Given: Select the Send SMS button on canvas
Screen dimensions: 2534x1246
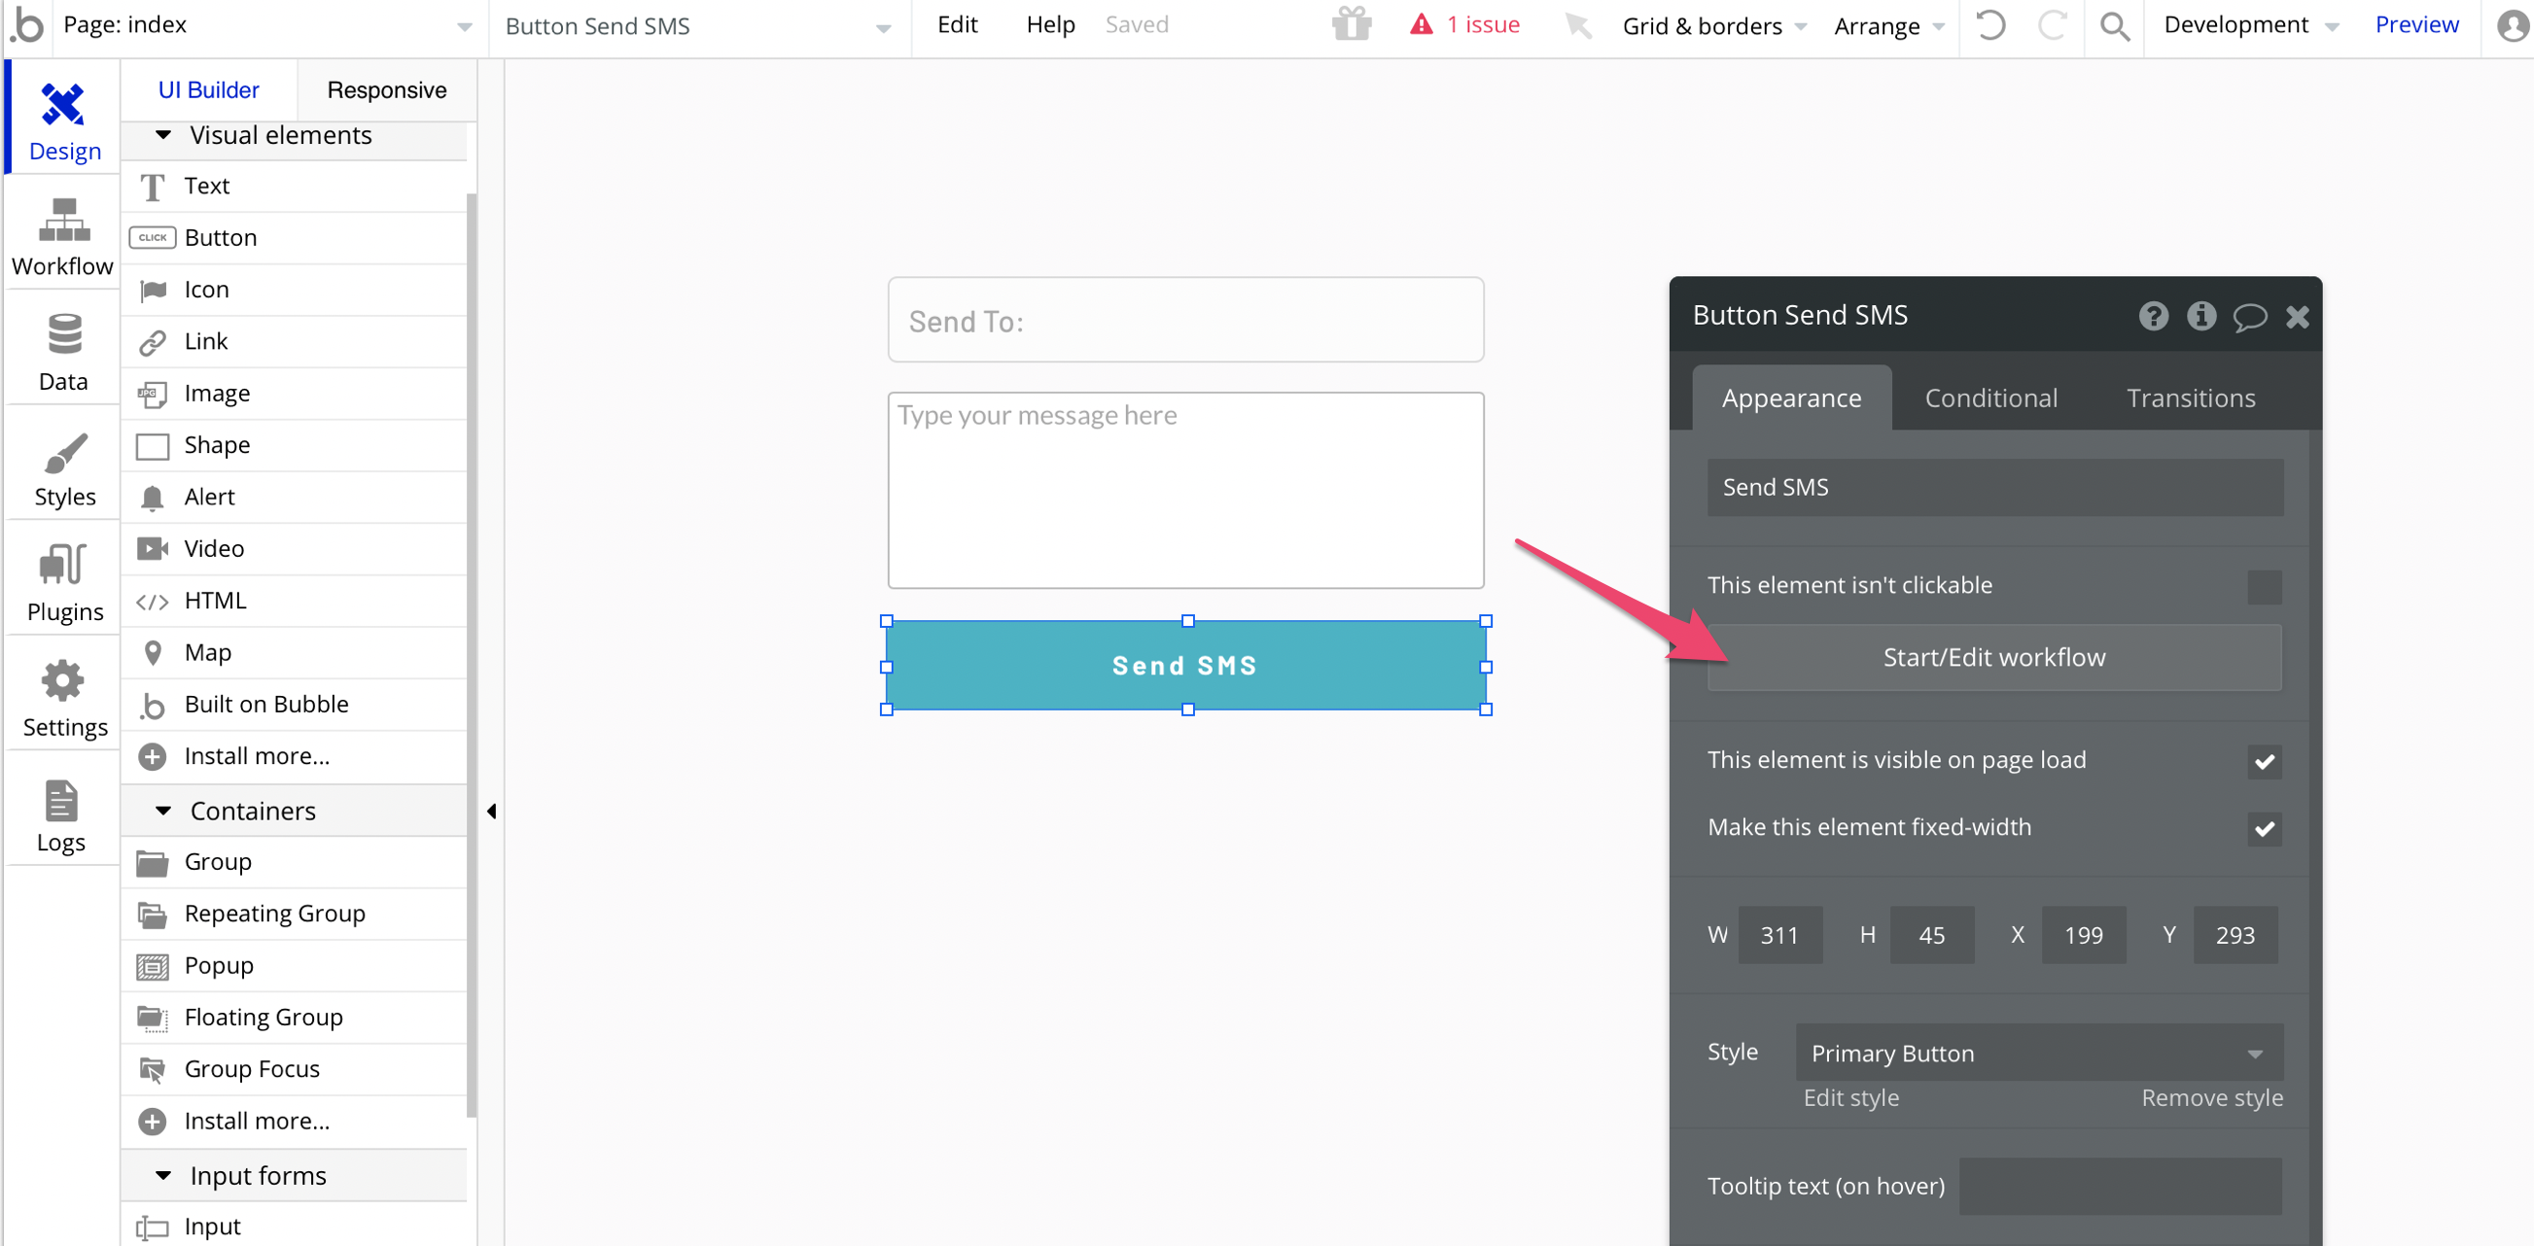Looking at the screenshot, I should [1185, 666].
